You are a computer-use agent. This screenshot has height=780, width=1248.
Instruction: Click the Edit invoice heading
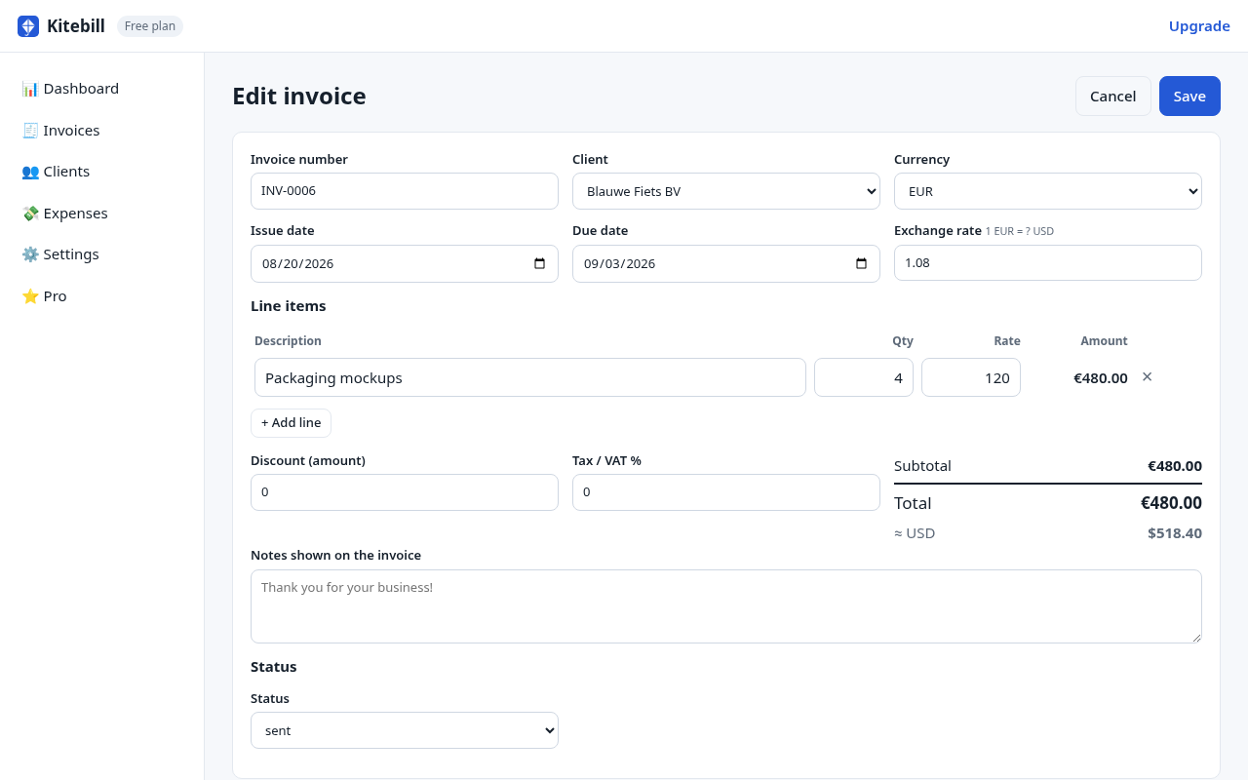click(299, 96)
